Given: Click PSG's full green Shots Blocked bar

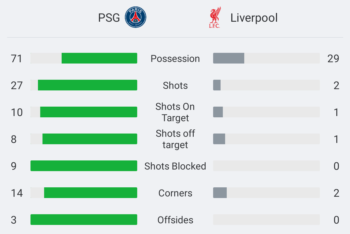Looking at the screenshot, I should (84, 166).
